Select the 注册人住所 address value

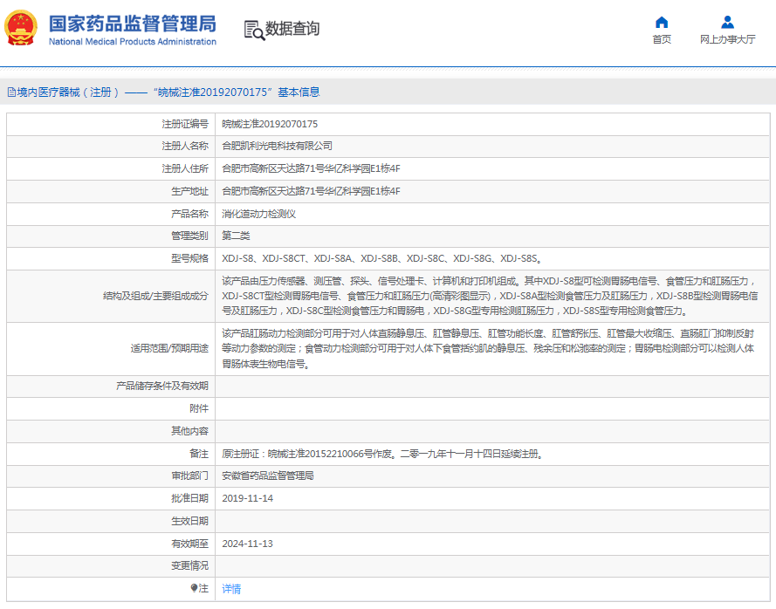tap(311, 168)
